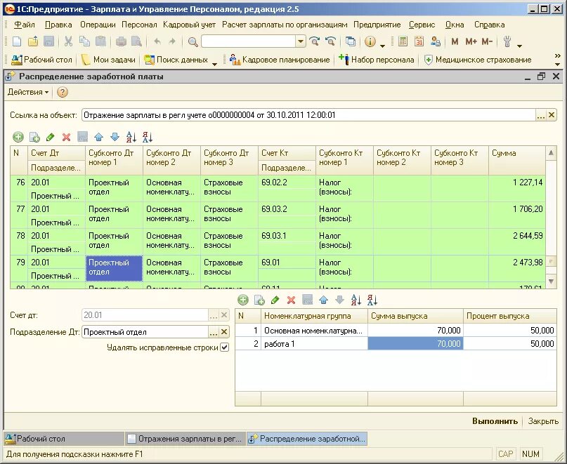Click the Copy icon in main toolbar
Viewport: 567px width, 464px height.
84,41
